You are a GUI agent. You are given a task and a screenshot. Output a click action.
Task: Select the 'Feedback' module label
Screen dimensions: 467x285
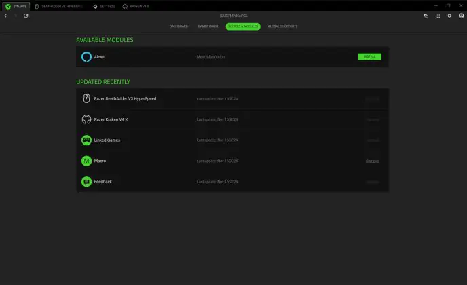pyautogui.click(x=103, y=182)
